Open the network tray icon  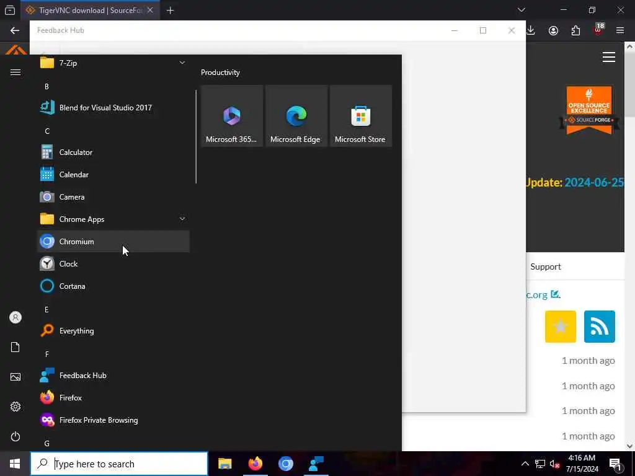pyautogui.click(x=540, y=464)
